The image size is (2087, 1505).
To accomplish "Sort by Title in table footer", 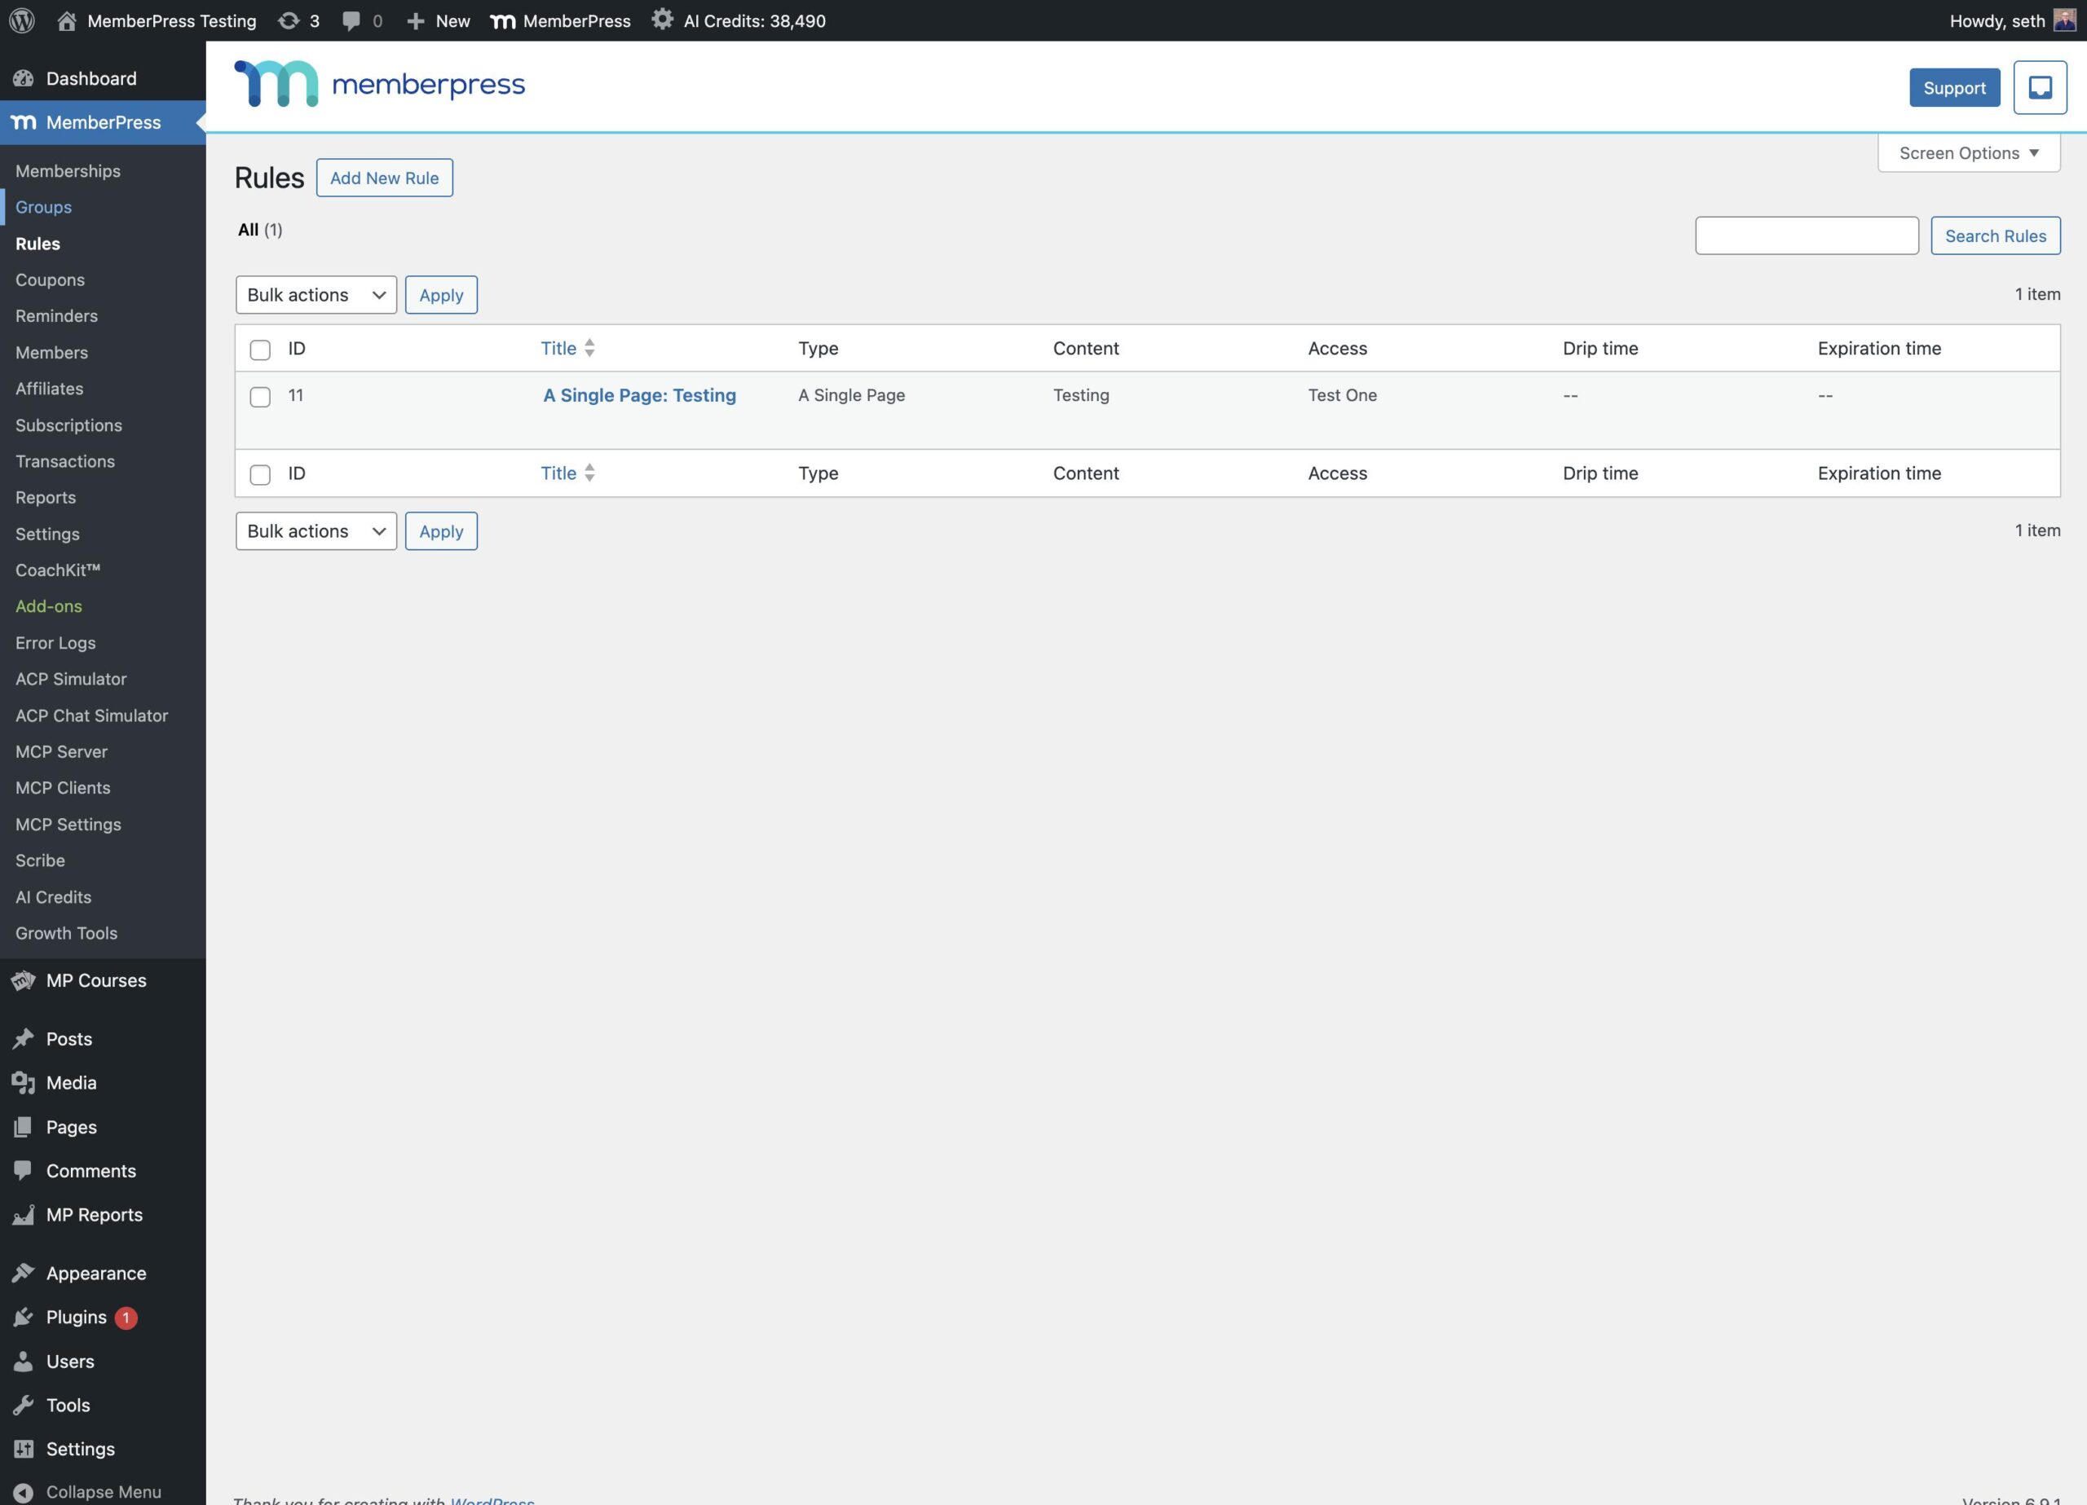I will 567,473.
